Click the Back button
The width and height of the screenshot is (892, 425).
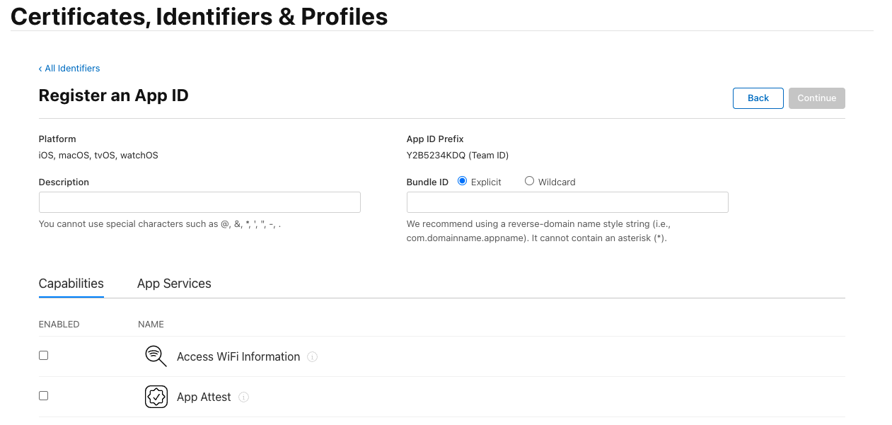pos(758,98)
